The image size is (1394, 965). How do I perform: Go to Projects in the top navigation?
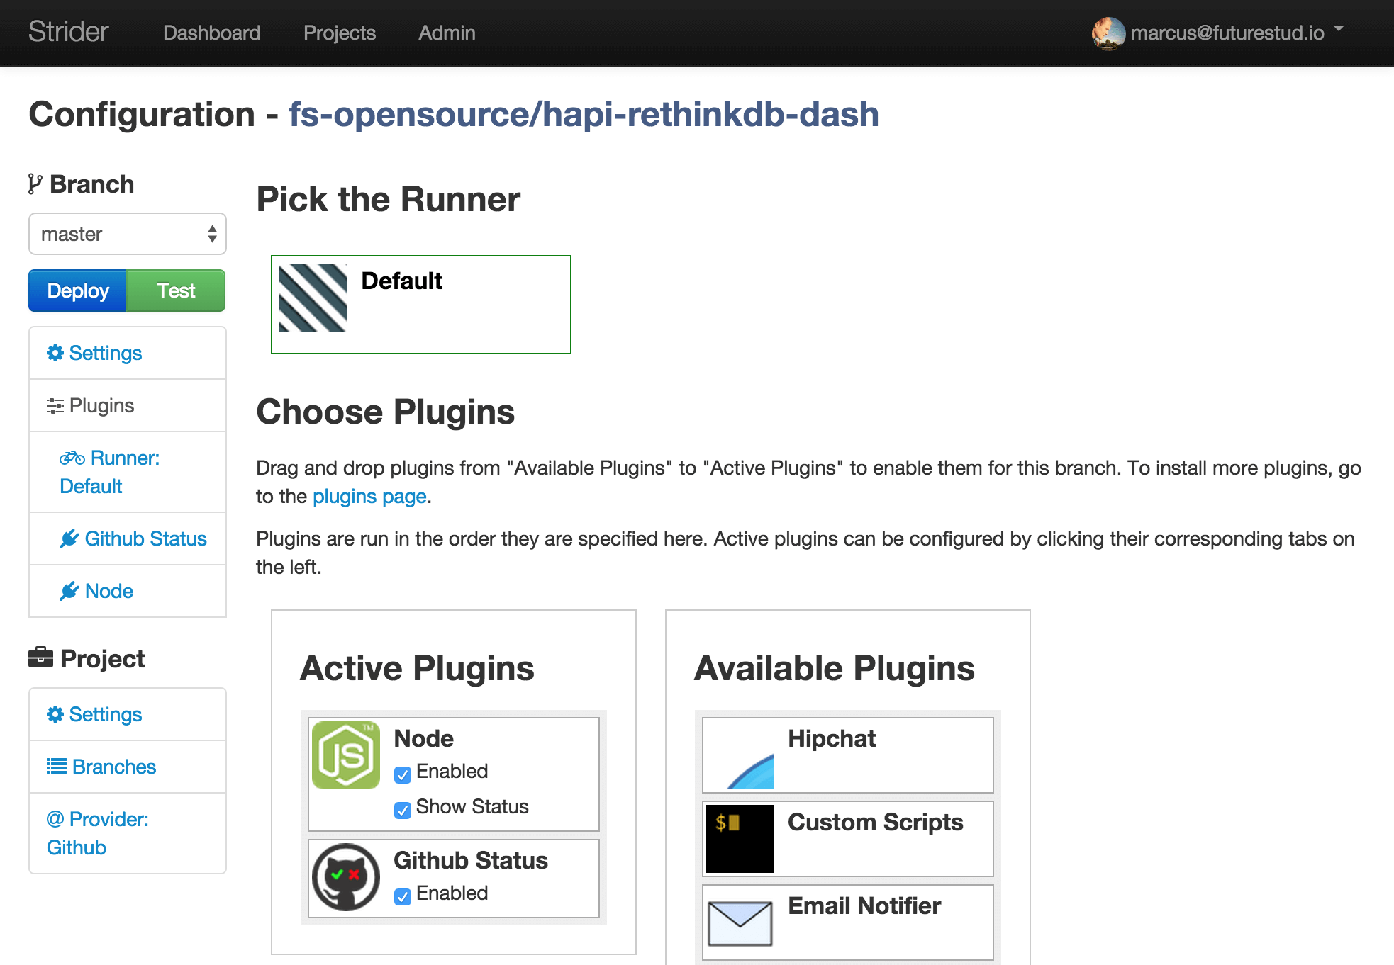pos(340,33)
